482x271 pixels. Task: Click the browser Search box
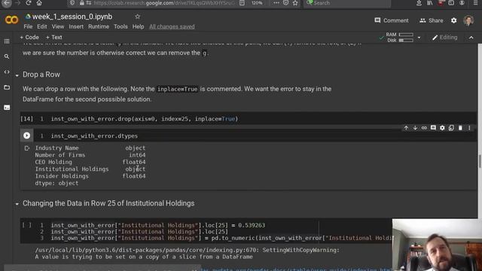pyautogui.click(x=347, y=3)
